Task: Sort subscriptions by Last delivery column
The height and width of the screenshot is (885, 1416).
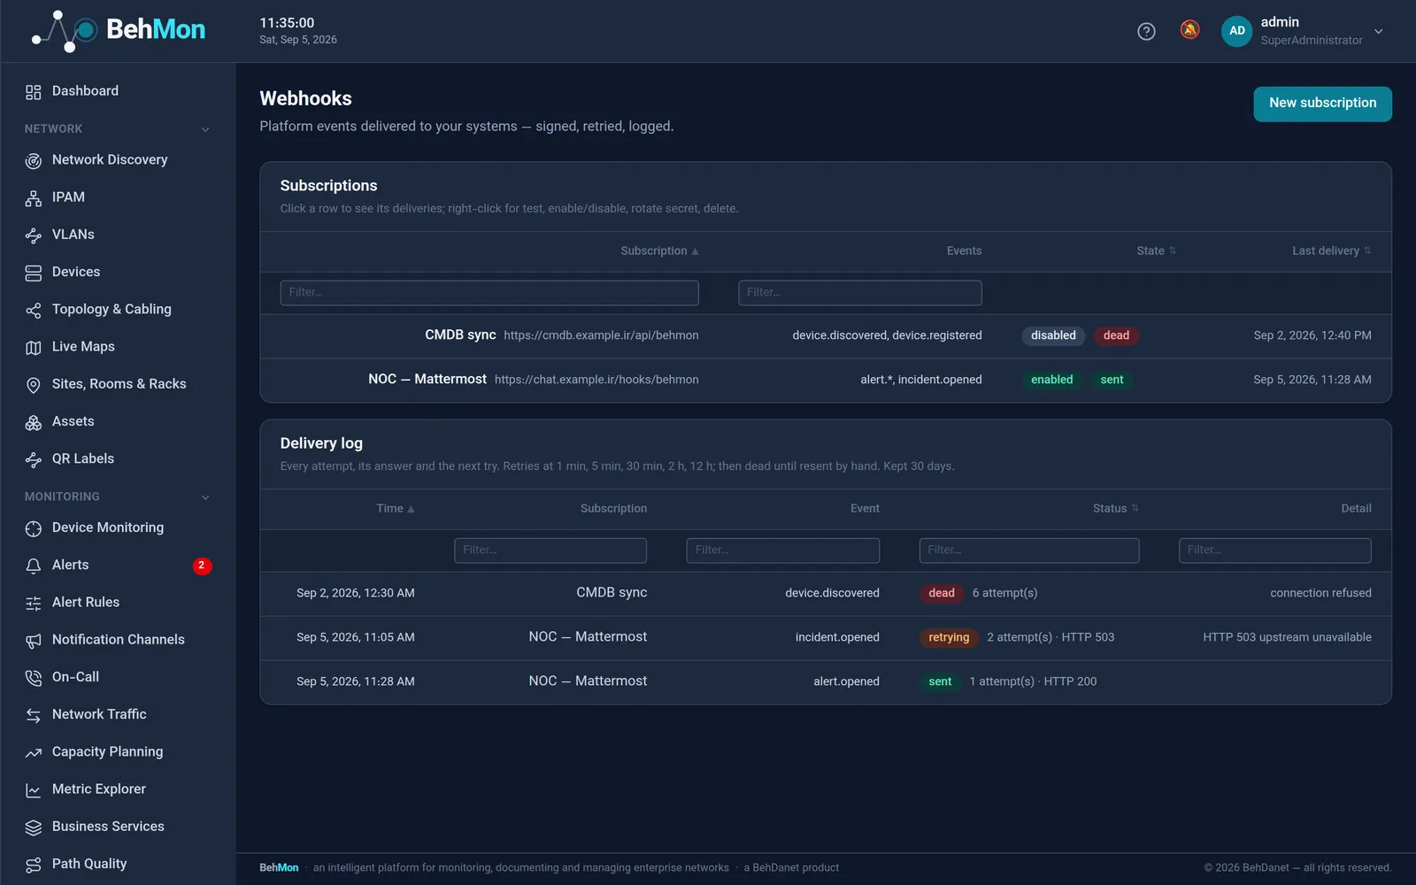Action: (1331, 251)
